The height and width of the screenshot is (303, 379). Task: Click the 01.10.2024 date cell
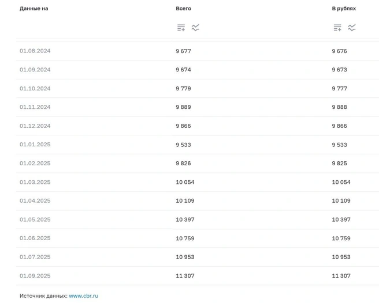tap(35, 89)
